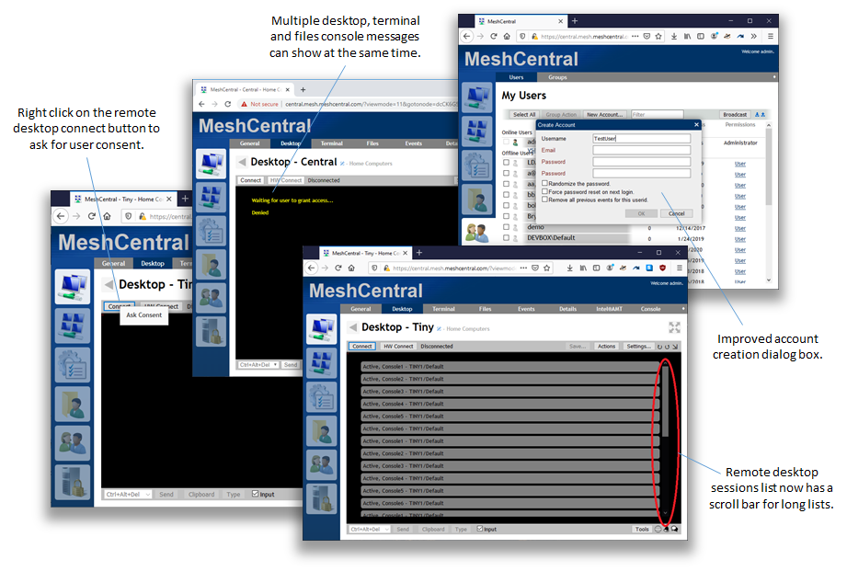Switch to Intel AMT tab in session list window

tap(609, 309)
